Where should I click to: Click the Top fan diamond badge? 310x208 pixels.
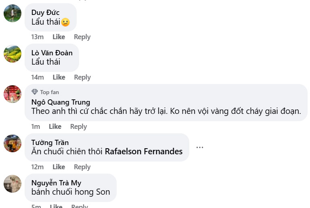coord(35,92)
